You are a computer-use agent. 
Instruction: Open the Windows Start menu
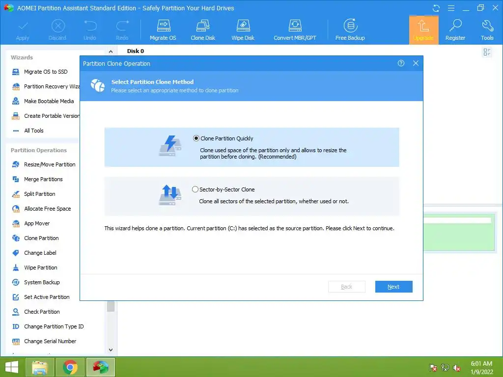(x=12, y=367)
